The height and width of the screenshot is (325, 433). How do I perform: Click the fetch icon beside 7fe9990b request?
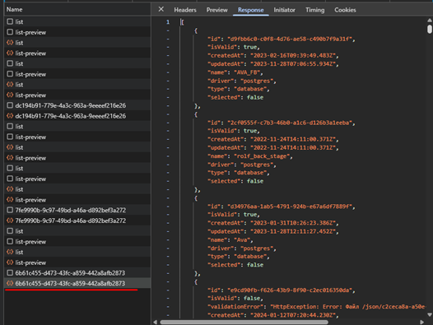(10, 221)
